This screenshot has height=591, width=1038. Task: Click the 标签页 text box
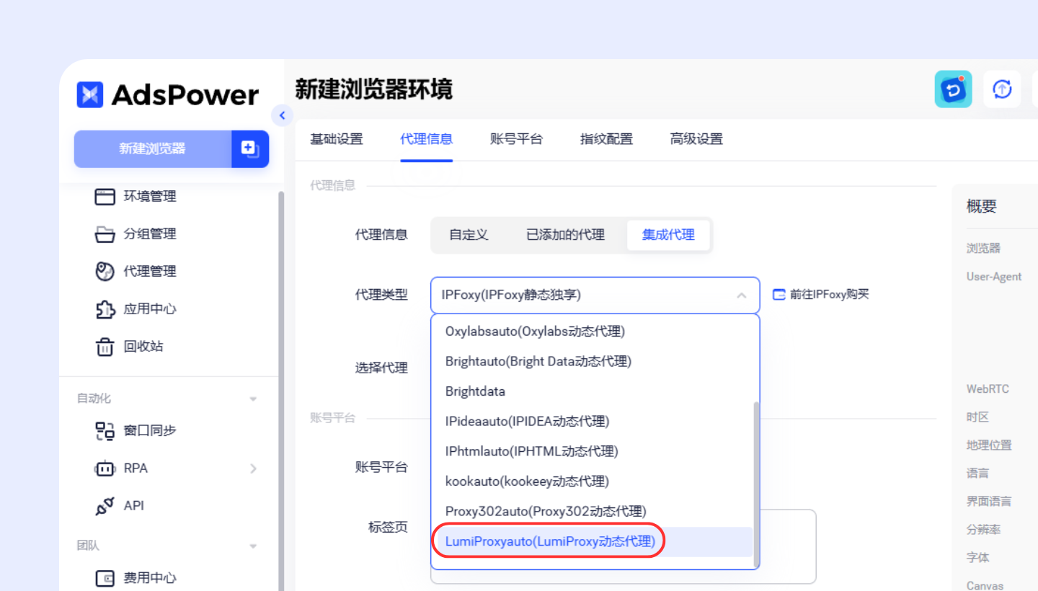coord(624,546)
